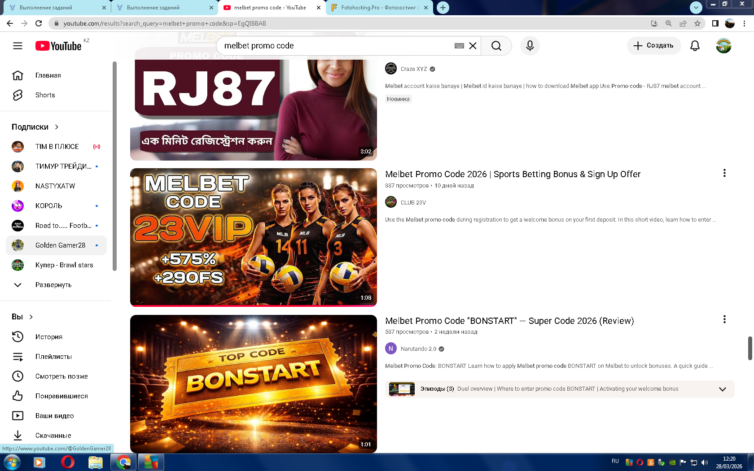Reload the YouTube page

pos(39,23)
